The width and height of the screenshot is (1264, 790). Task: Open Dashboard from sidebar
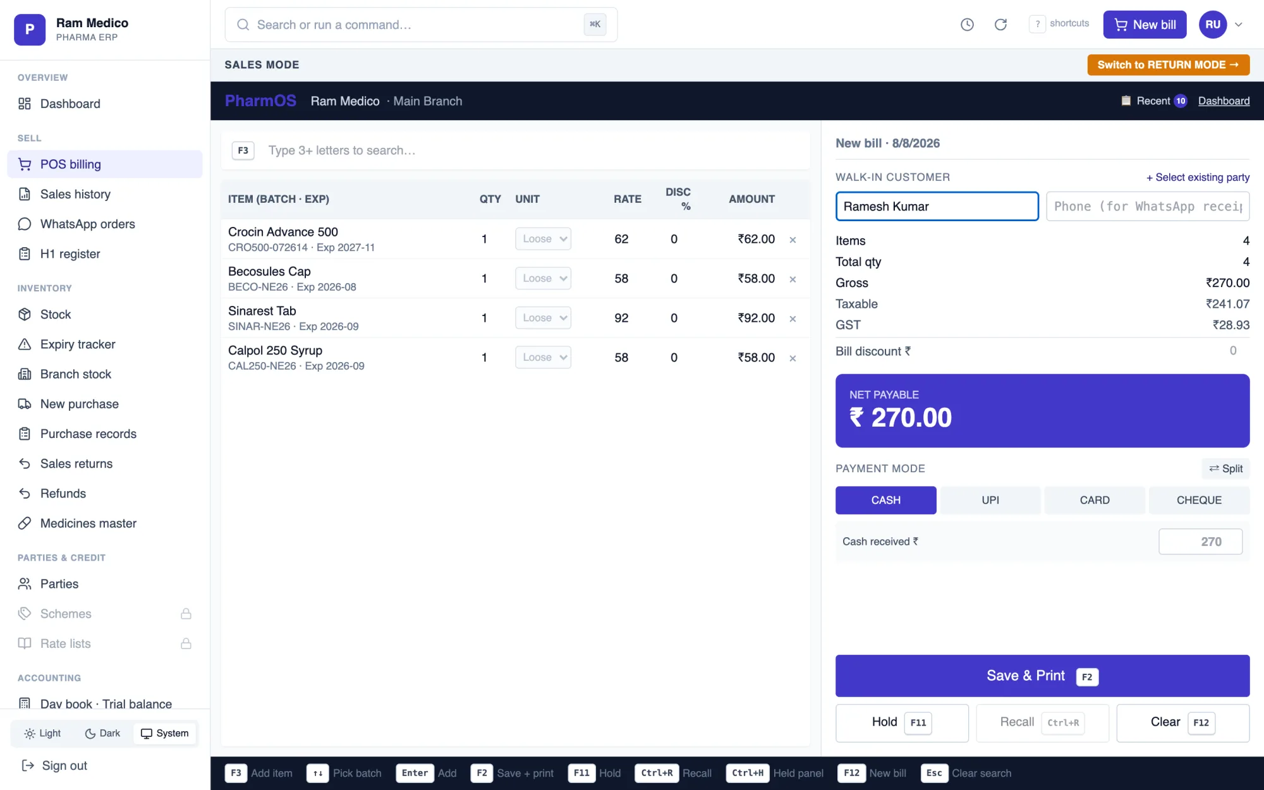coord(105,104)
